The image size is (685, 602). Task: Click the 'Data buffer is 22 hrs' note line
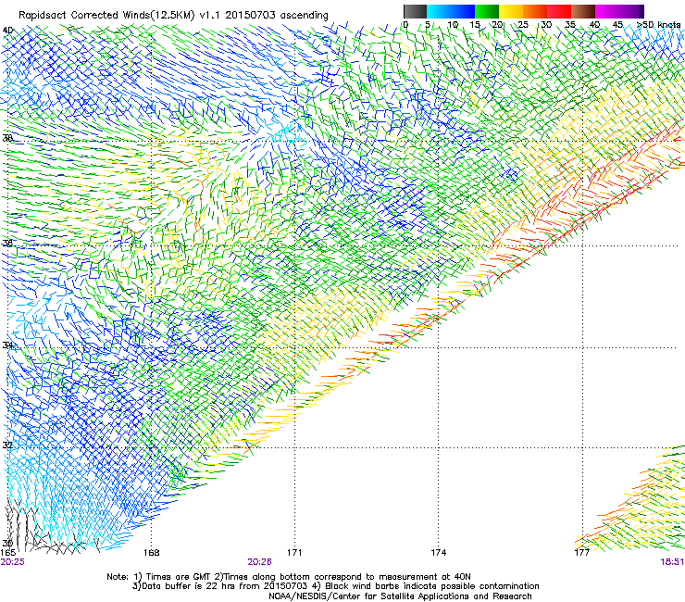point(335,586)
